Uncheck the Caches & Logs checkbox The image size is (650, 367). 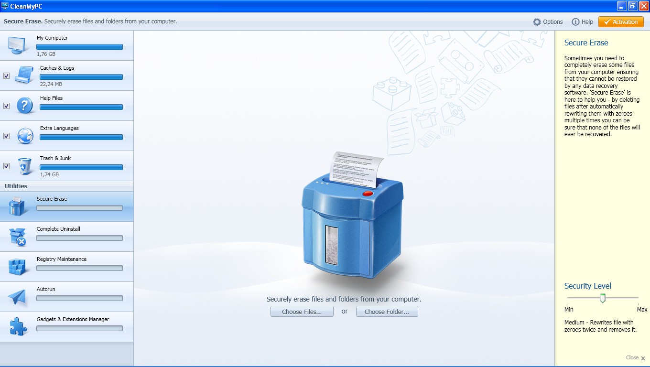[6, 76]
